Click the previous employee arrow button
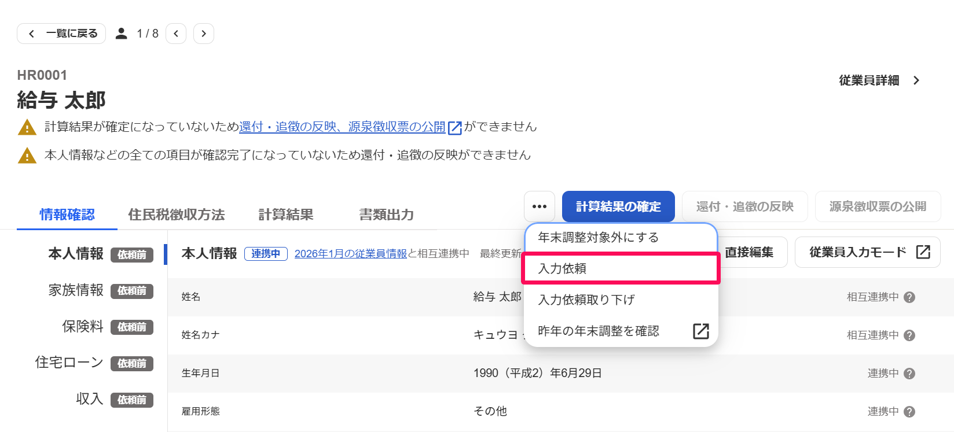954x432 pixels. [176, 34]
